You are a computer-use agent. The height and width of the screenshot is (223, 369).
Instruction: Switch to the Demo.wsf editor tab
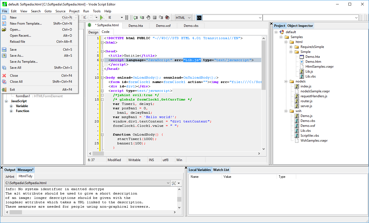pyautogui.click(x=163, y=25)
